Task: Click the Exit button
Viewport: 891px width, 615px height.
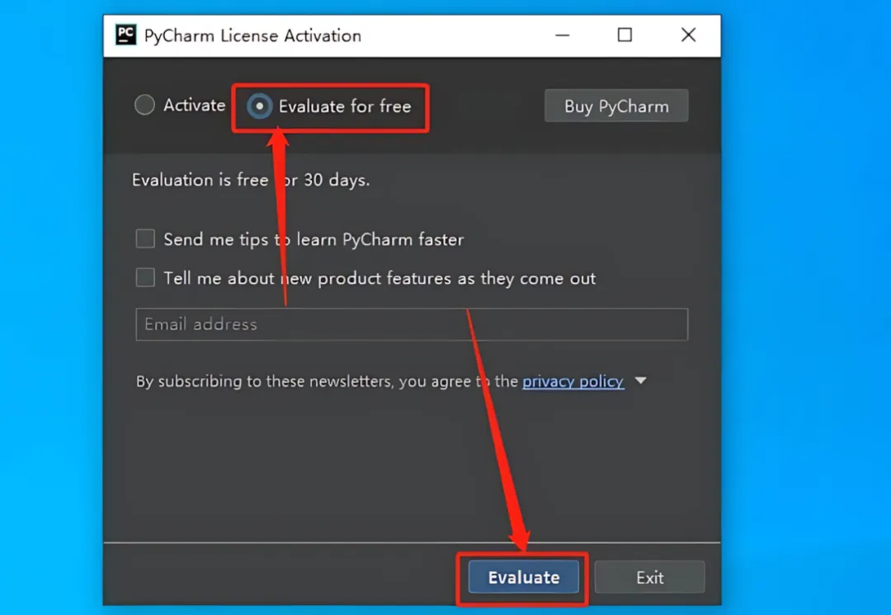Action: point(649,578)
